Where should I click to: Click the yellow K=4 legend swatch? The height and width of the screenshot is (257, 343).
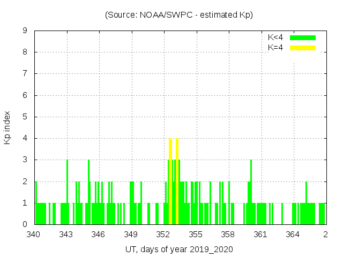tap(303, 48)
